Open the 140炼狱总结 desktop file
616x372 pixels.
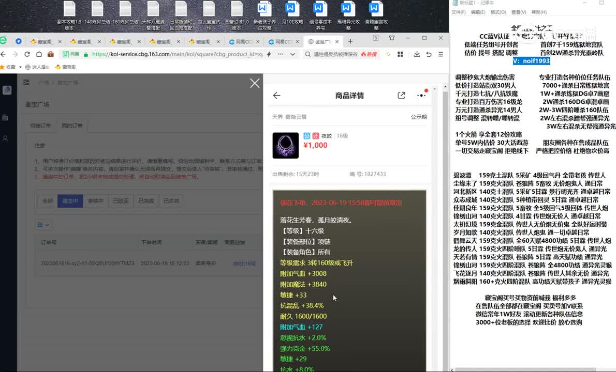click(x=97, y=13)
